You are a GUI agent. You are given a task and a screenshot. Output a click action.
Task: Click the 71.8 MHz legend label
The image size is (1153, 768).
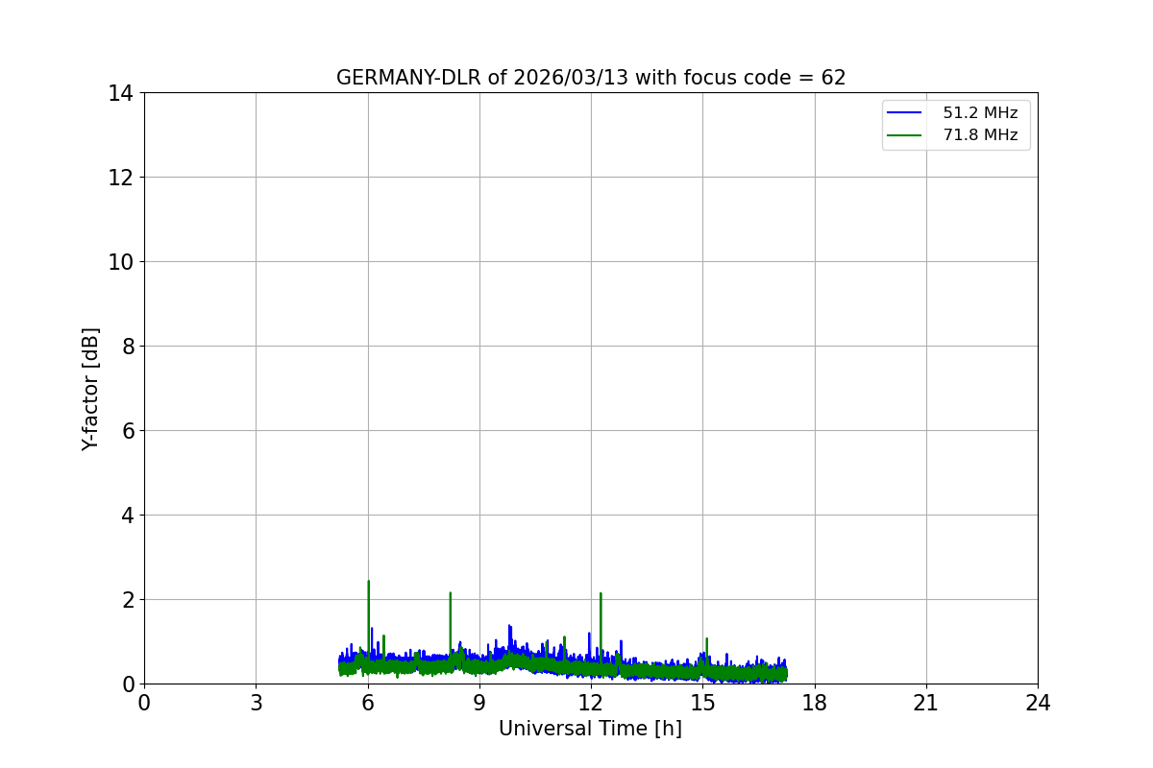point(980,135)
